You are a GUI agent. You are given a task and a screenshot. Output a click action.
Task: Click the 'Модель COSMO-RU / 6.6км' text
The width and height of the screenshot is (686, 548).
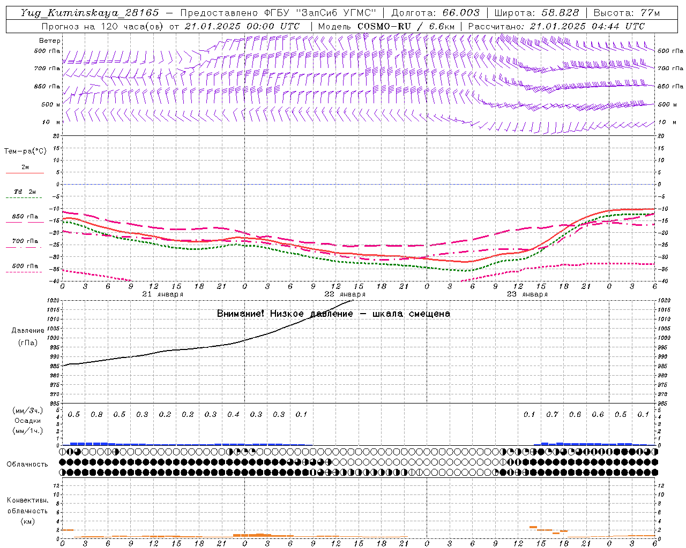coord(386,26)
